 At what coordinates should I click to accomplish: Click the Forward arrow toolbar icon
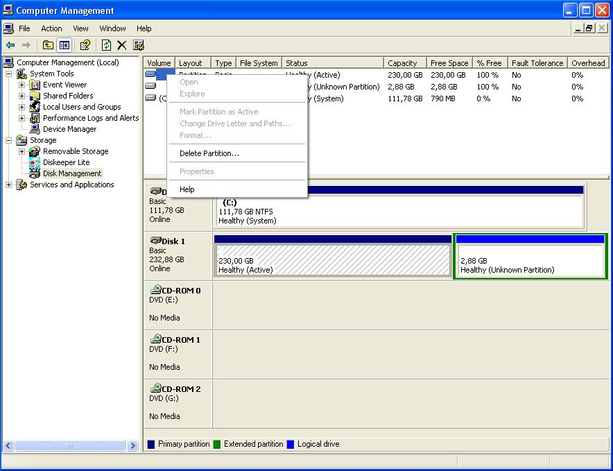26,45
